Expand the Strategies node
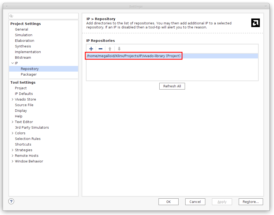Screen dimensions: 274x215 (x=12, y=150)
